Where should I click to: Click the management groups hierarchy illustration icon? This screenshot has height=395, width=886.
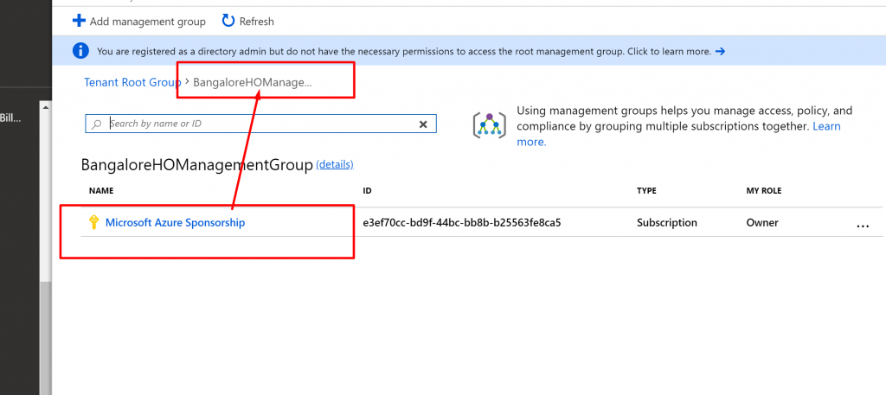[489, 124]
